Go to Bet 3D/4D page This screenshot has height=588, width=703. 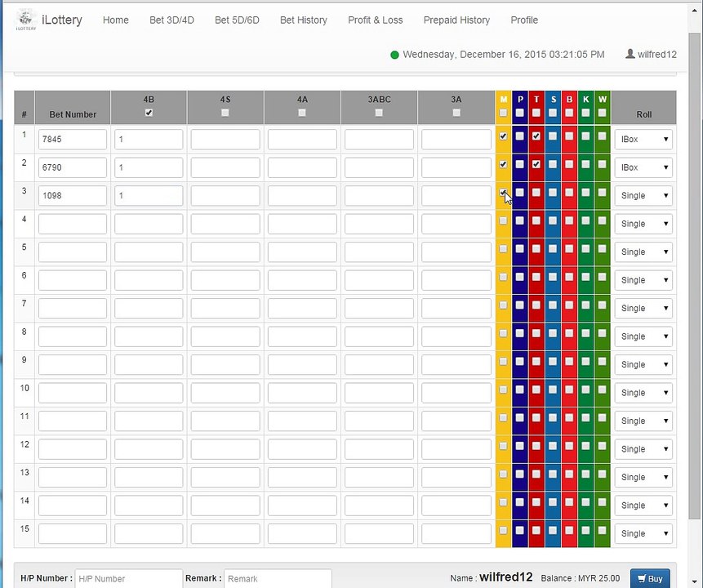[171, 20]
